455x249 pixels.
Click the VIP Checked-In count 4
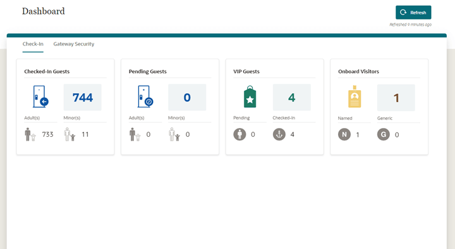[x=292, y=134]
